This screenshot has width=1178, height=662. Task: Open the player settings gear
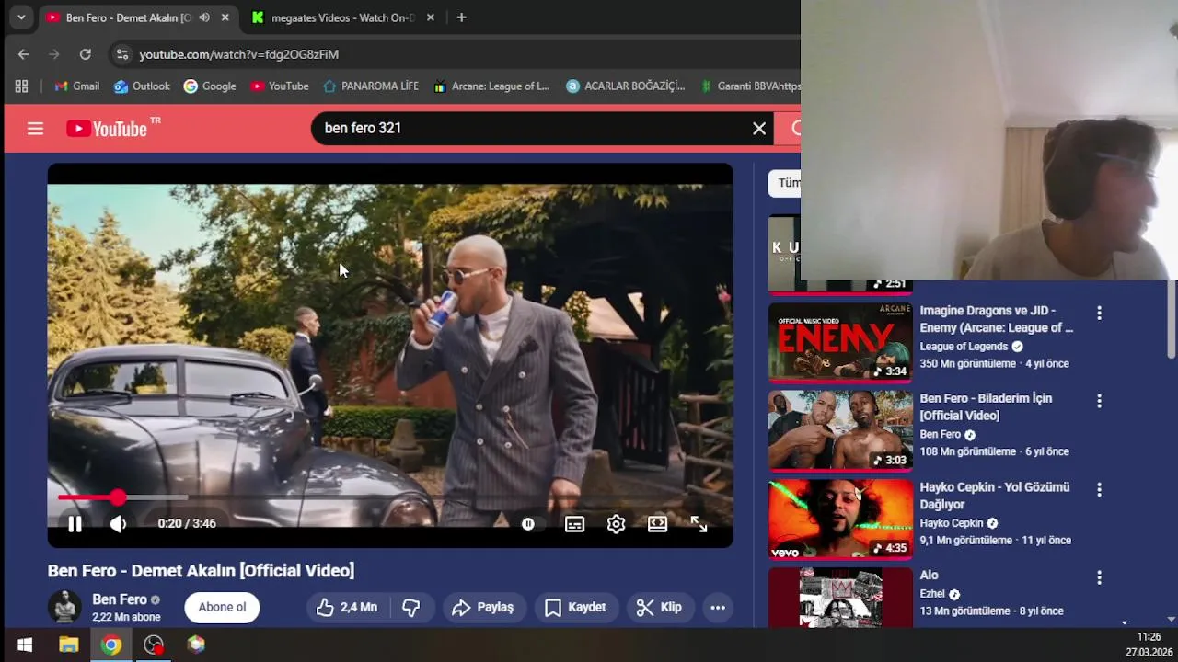(x=616, y=524)
